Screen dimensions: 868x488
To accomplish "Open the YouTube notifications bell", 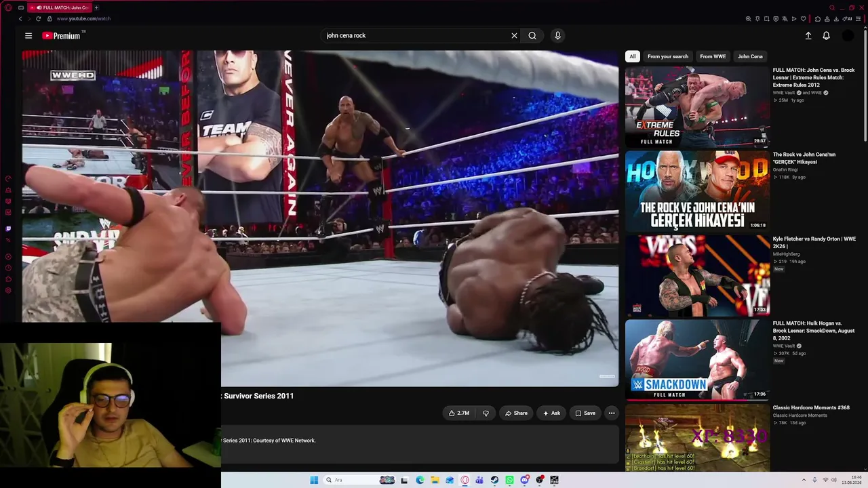I will pos(826,36).
